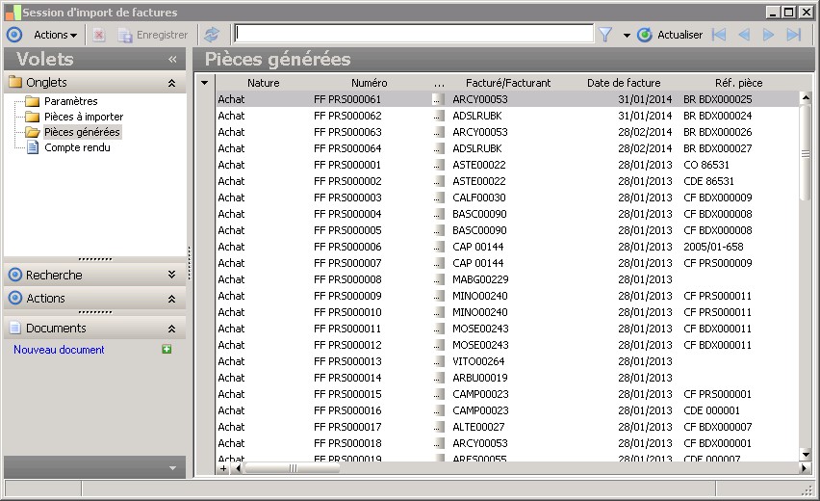
Task: Open the Paramètres tab in tree
Action: pyautogui.click(x=70, y=101)
